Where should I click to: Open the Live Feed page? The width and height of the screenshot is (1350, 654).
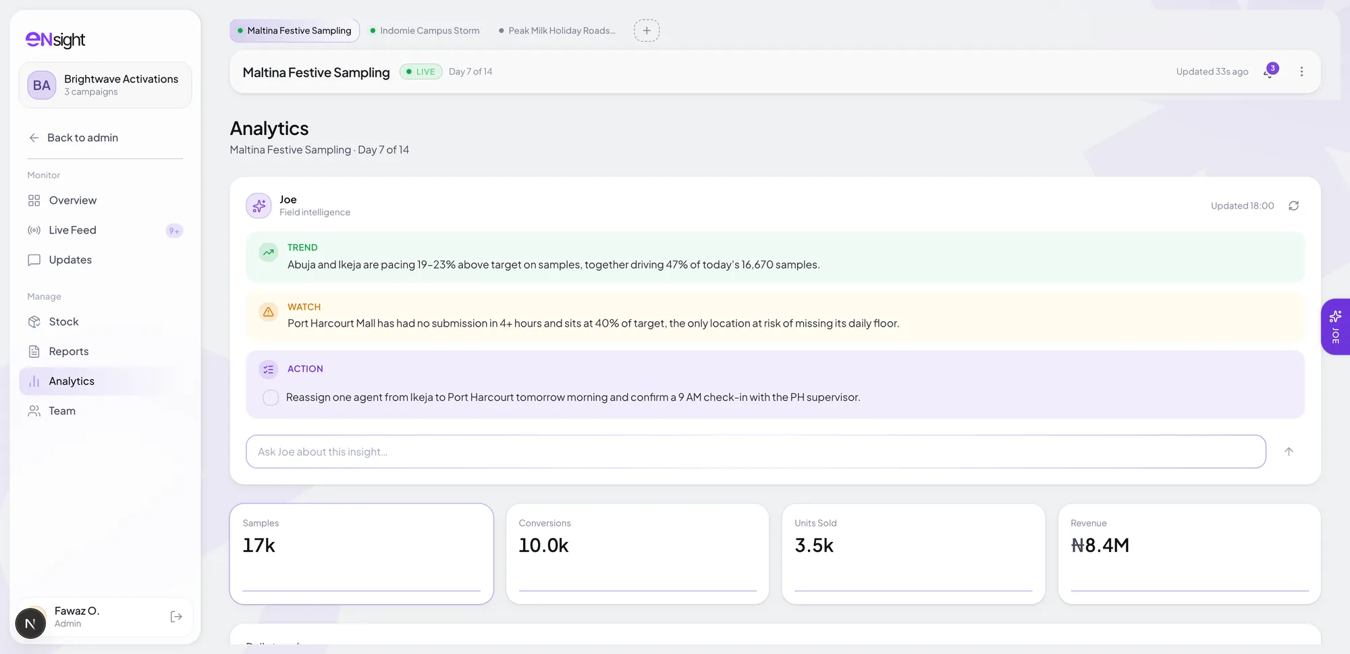105,230
